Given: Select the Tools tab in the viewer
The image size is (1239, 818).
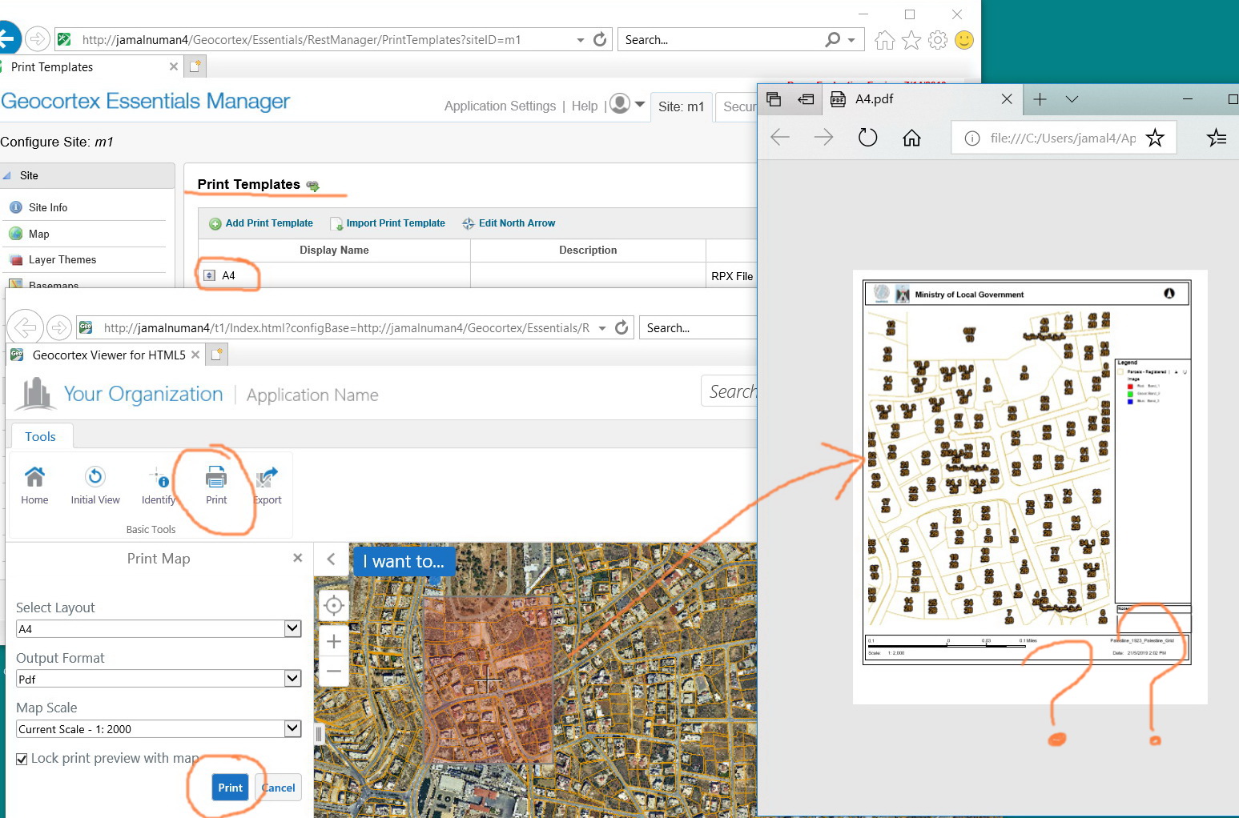Looking at the screenshot, I should [x=40, y=436].
